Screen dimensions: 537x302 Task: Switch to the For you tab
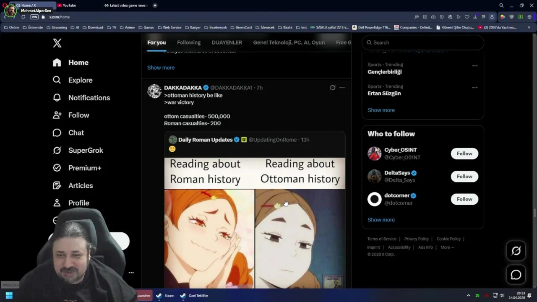(156, 42)
